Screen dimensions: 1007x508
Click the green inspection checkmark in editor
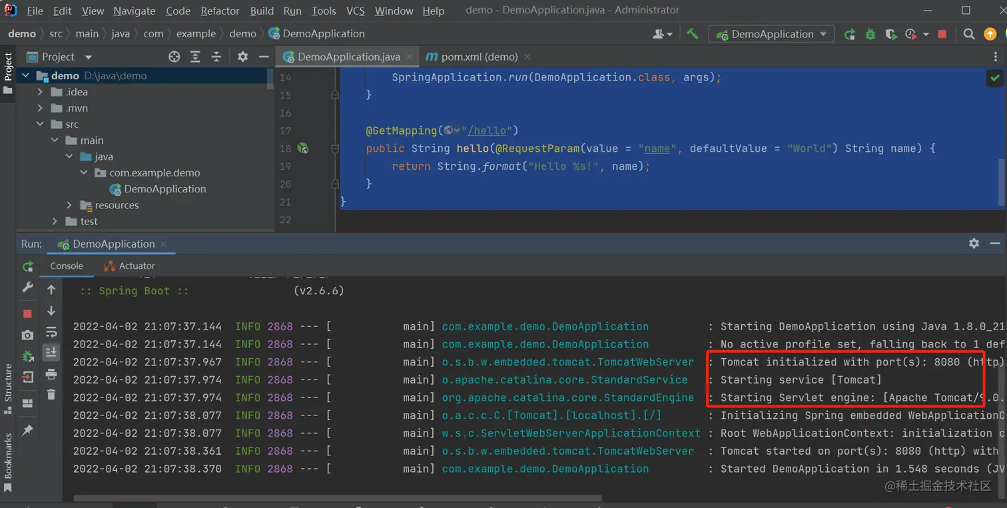(994, 78)
